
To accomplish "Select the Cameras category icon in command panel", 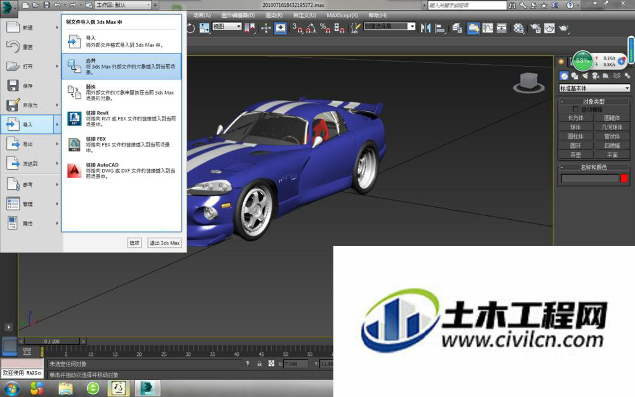I will pyautogui.click(x=596, y=76).
